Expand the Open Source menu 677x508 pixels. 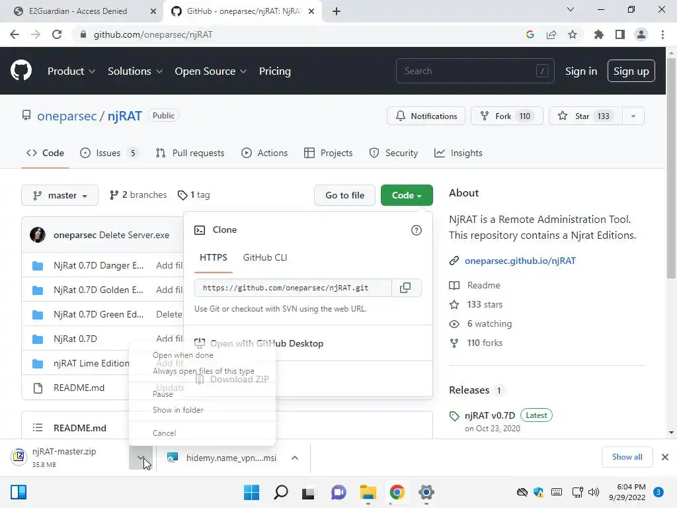211,71
